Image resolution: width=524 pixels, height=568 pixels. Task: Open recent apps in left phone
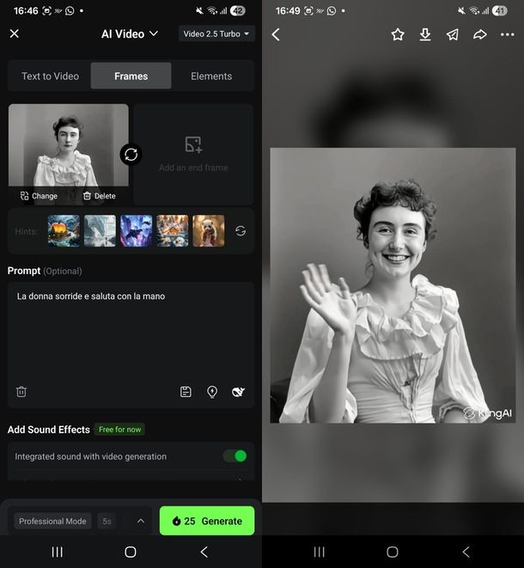pyautogui.click(x=58, y=552)
